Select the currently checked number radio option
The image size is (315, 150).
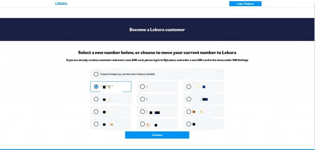(x=96, y=87)
